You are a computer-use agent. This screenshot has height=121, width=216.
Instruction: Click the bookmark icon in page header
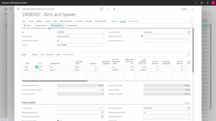[114, 9]
